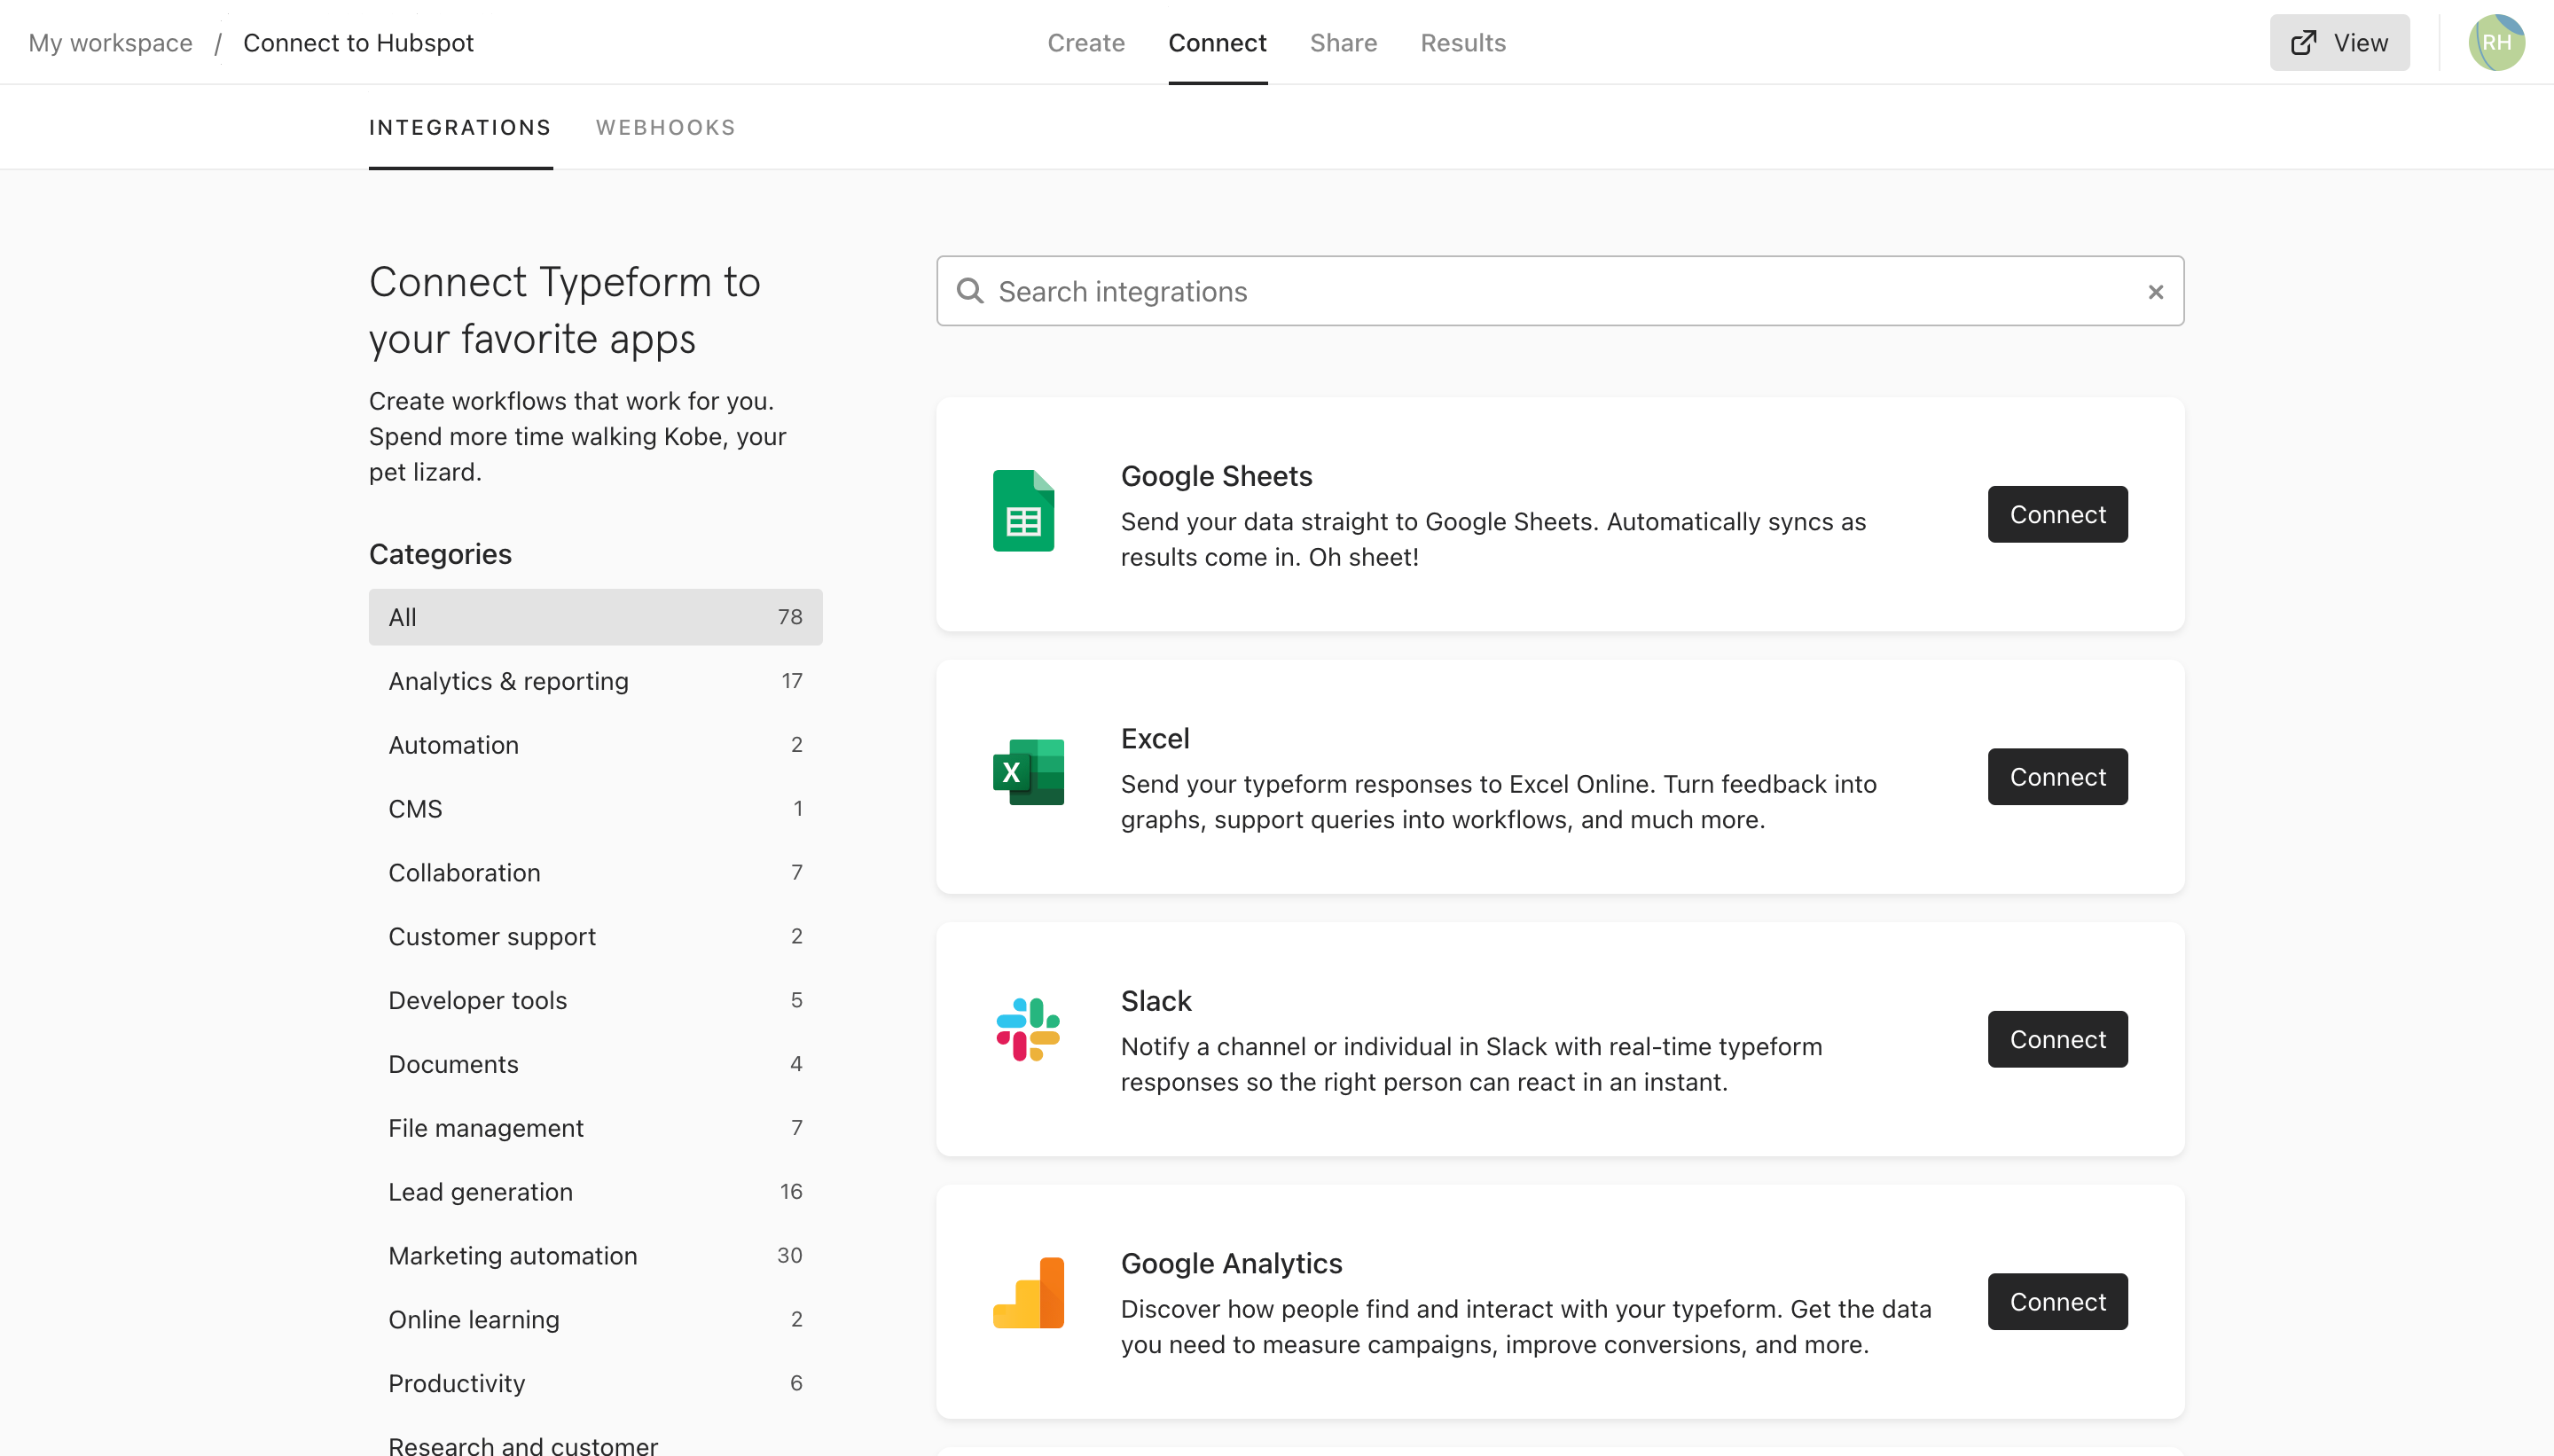Switch to the Share tab
The width and height of the screenshot is (2554, 1456).
click(1343, 42)
